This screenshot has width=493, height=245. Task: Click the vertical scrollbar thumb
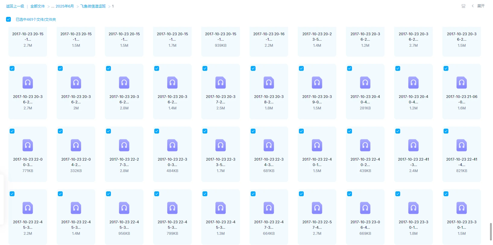[x=491, y=231]
